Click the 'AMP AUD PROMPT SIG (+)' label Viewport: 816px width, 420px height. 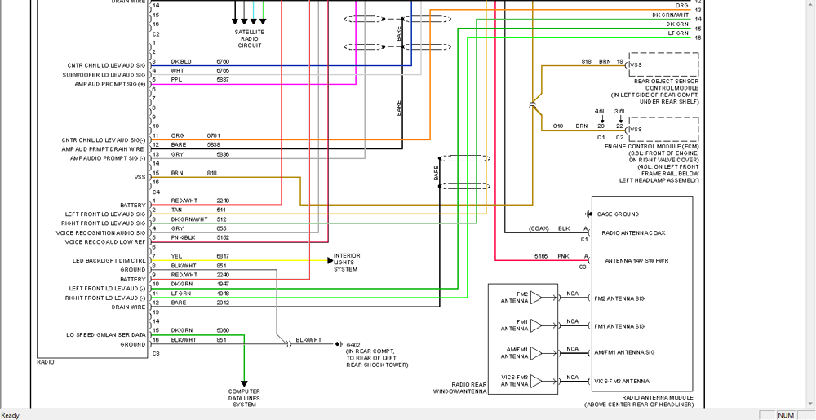tap(110, 84)
